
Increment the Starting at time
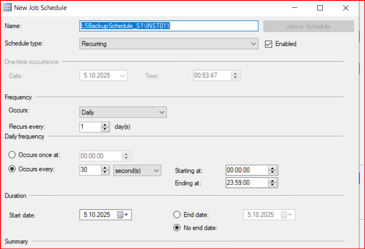[x=272, y=168]
